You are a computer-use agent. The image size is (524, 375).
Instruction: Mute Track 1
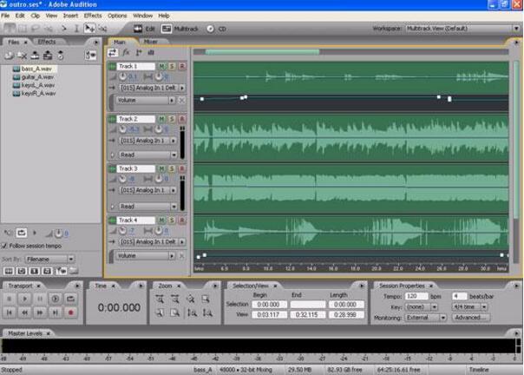tap(162, 66)
